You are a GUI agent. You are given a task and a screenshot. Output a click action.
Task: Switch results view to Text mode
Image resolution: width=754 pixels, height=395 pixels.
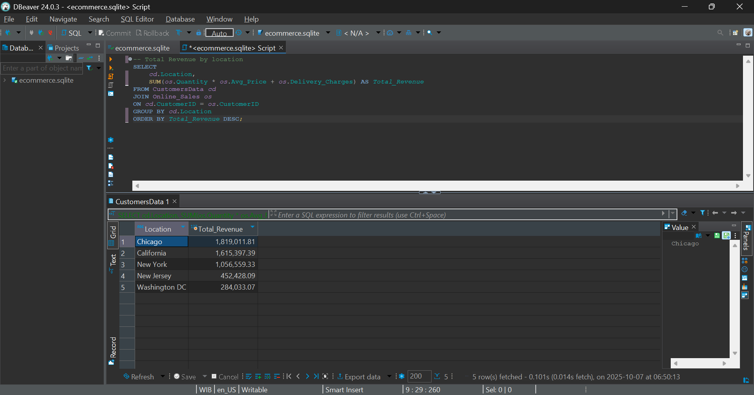tap(113, 261)
